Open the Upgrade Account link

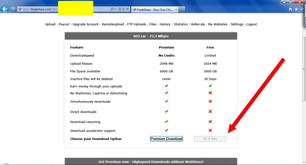pos(86,24)
